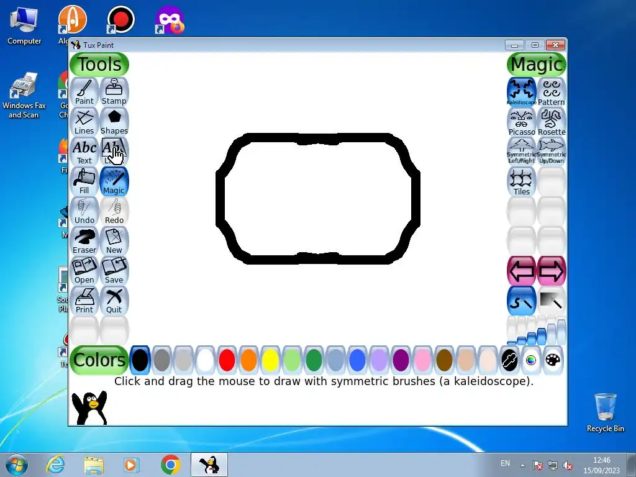636x477 pixels.
Task: Select the Label tool under the cursor
Action: 114,152
